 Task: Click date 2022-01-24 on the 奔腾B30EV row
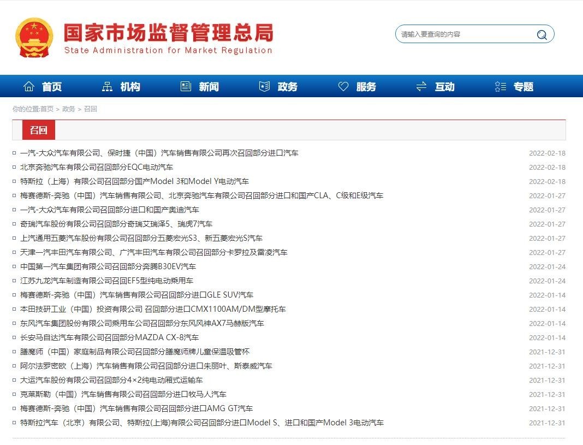point(547,266)
